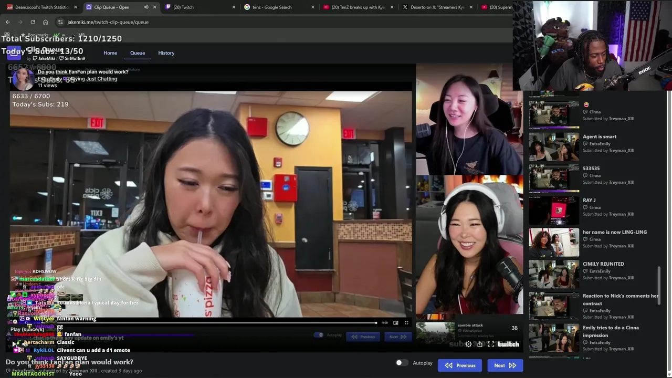The image size is (672, 378).
Task: Click the share icon on embedded player
Action: point(480,344)
